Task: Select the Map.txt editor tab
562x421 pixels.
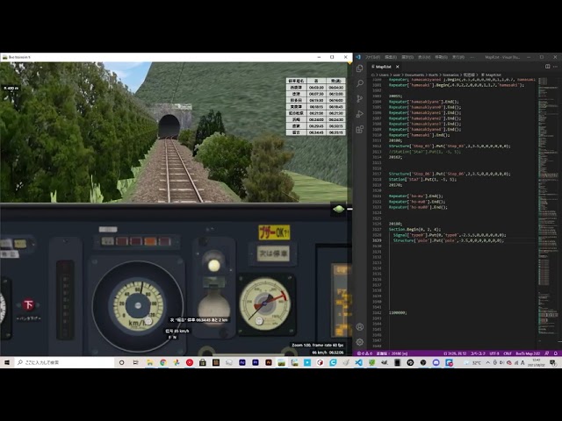Action: (x=385, y=67)
